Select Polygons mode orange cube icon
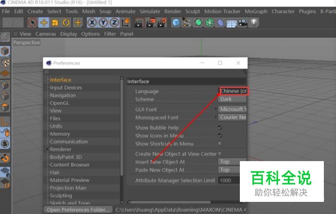This screenshot has height=214, width=336. click(x=5, y=107)
